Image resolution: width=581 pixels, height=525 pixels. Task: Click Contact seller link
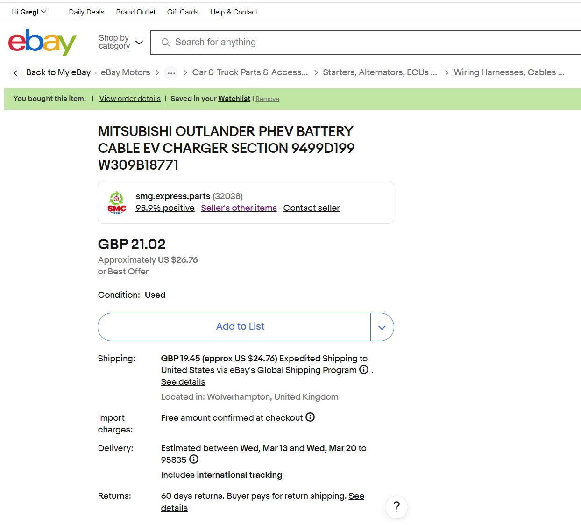coord(312,208)
